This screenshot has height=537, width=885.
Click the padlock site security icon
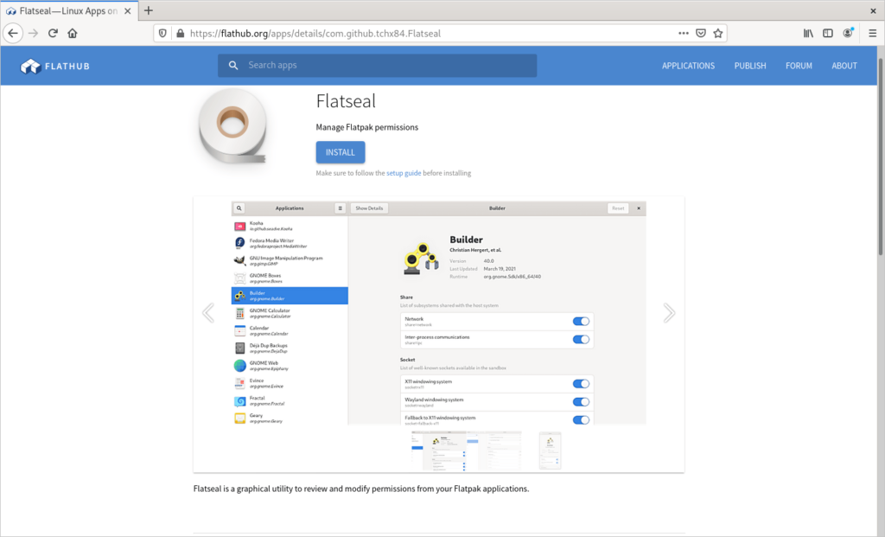tap(180, 34)
